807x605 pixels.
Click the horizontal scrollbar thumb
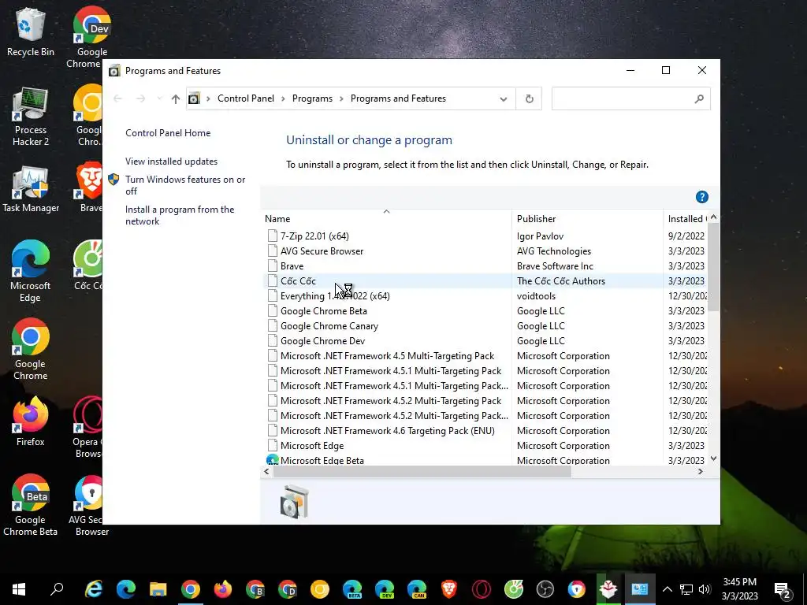tap(422, 471)
